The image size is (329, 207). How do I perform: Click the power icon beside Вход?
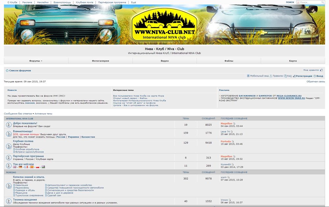tap(315, 76)
